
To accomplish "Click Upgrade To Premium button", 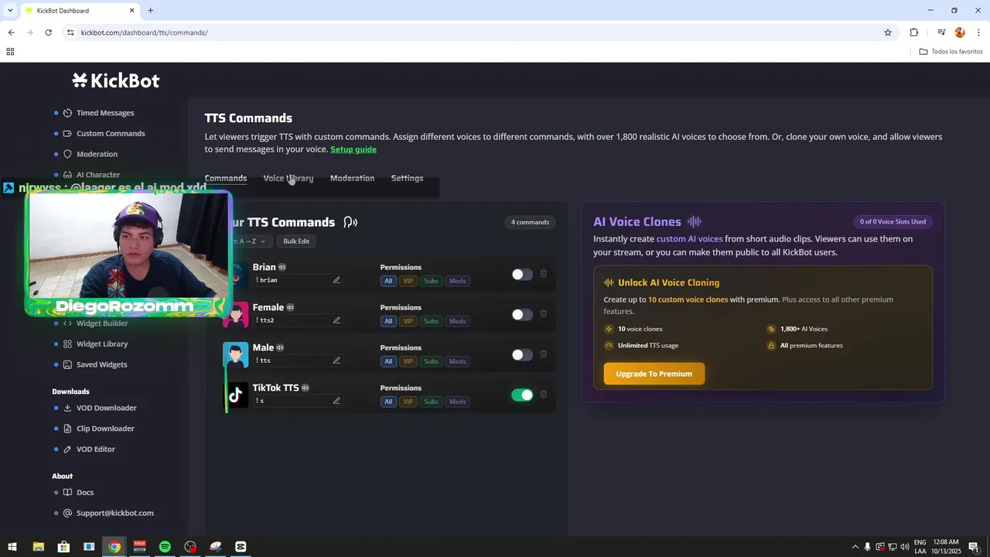I will (x=654, y=374).
